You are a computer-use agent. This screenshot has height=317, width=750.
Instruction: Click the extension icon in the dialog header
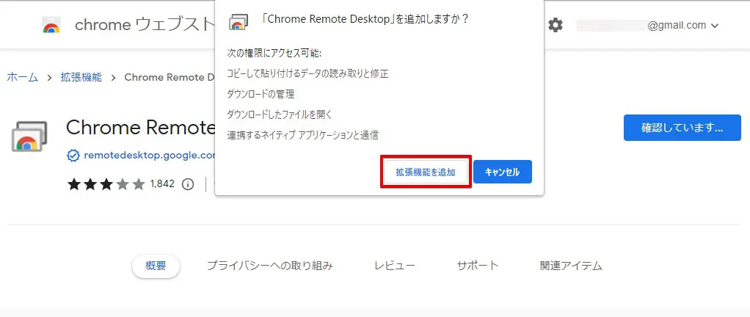pyautogui.click(x=239, y=21)
